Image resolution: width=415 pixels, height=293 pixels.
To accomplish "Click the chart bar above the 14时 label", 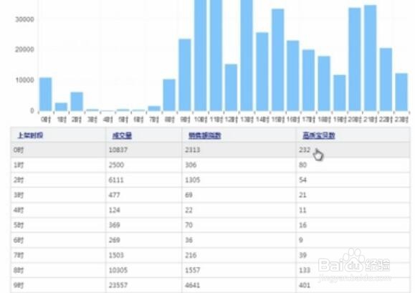I will pyautogui.click(x=262, y=72).
